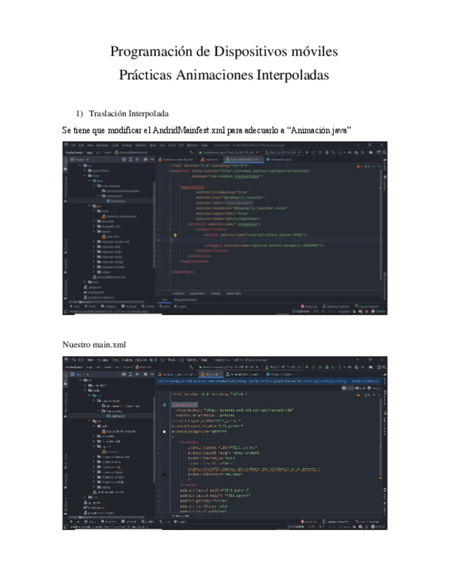450x583 pixels.
Task: Select Animacion class in AndroidManifest screenshot tree
Action: click(x=116, y=201)
